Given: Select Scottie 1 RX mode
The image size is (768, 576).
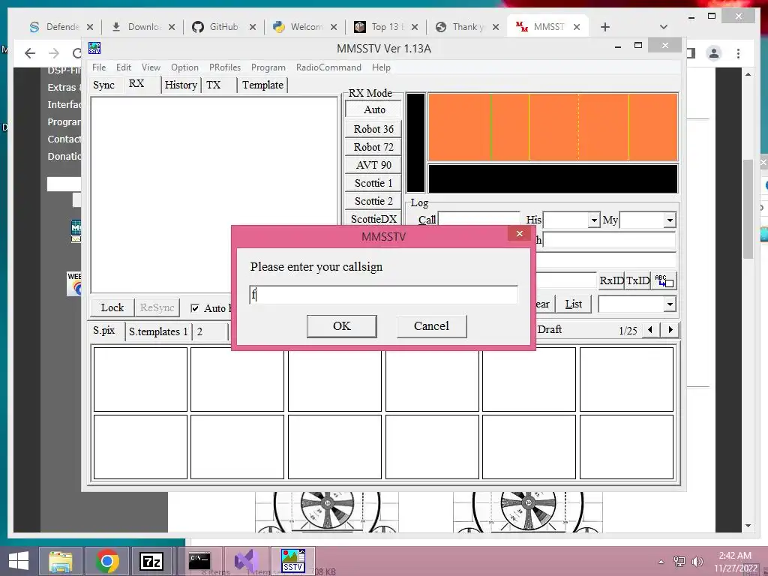Looking at the screenshot, I should (373, 183).
